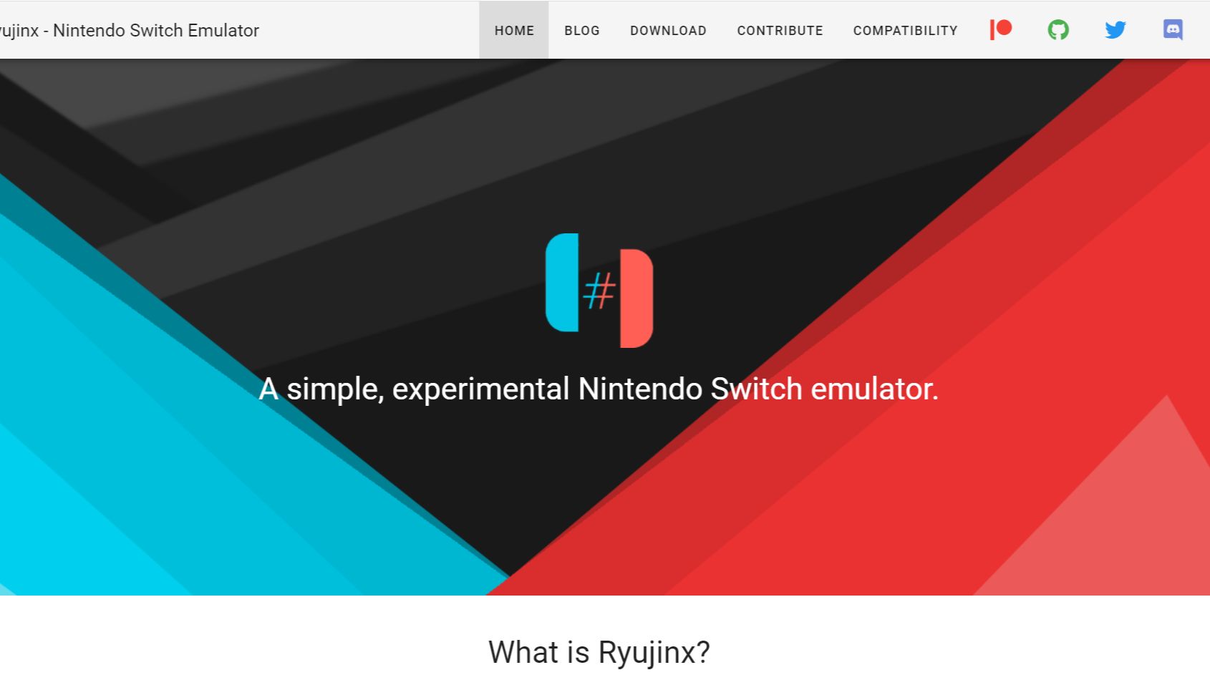This screenshot has height=680, width=1210.
Task: Select the Home navigation tab
Action: (514, 30)
